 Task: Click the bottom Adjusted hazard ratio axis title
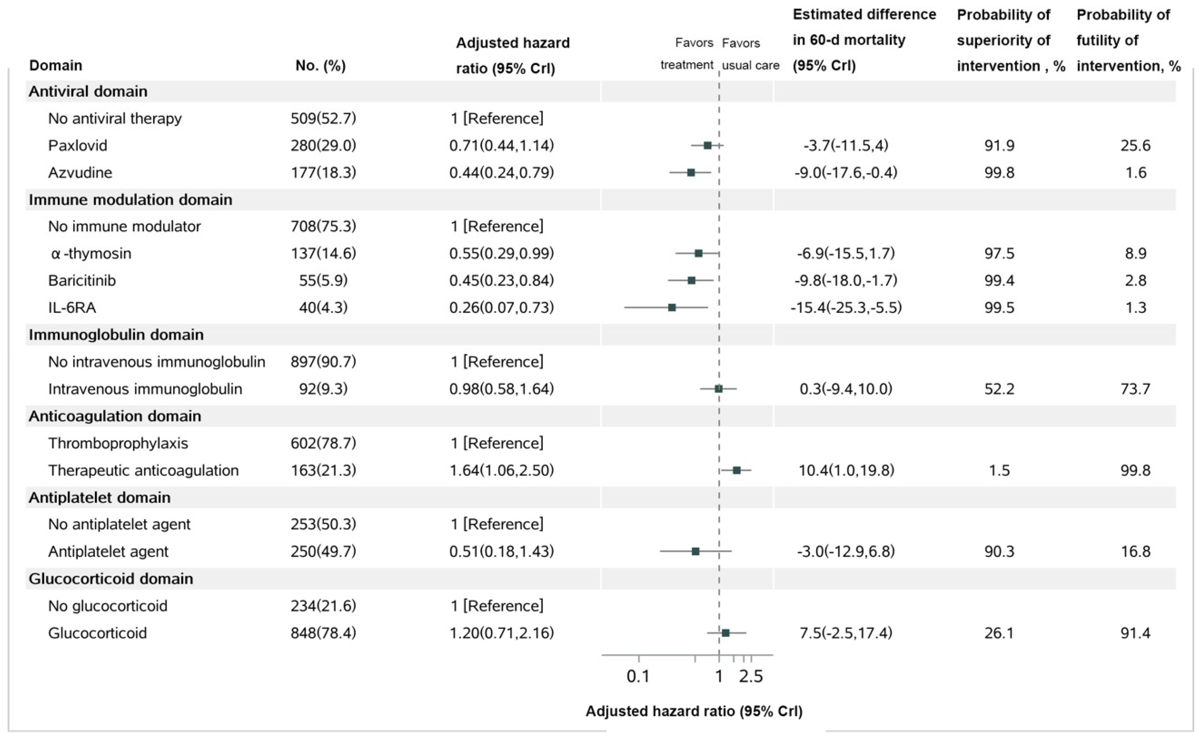point(694,711)
